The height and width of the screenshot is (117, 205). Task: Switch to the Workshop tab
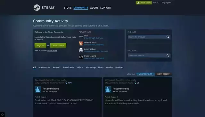click(91, 67)
